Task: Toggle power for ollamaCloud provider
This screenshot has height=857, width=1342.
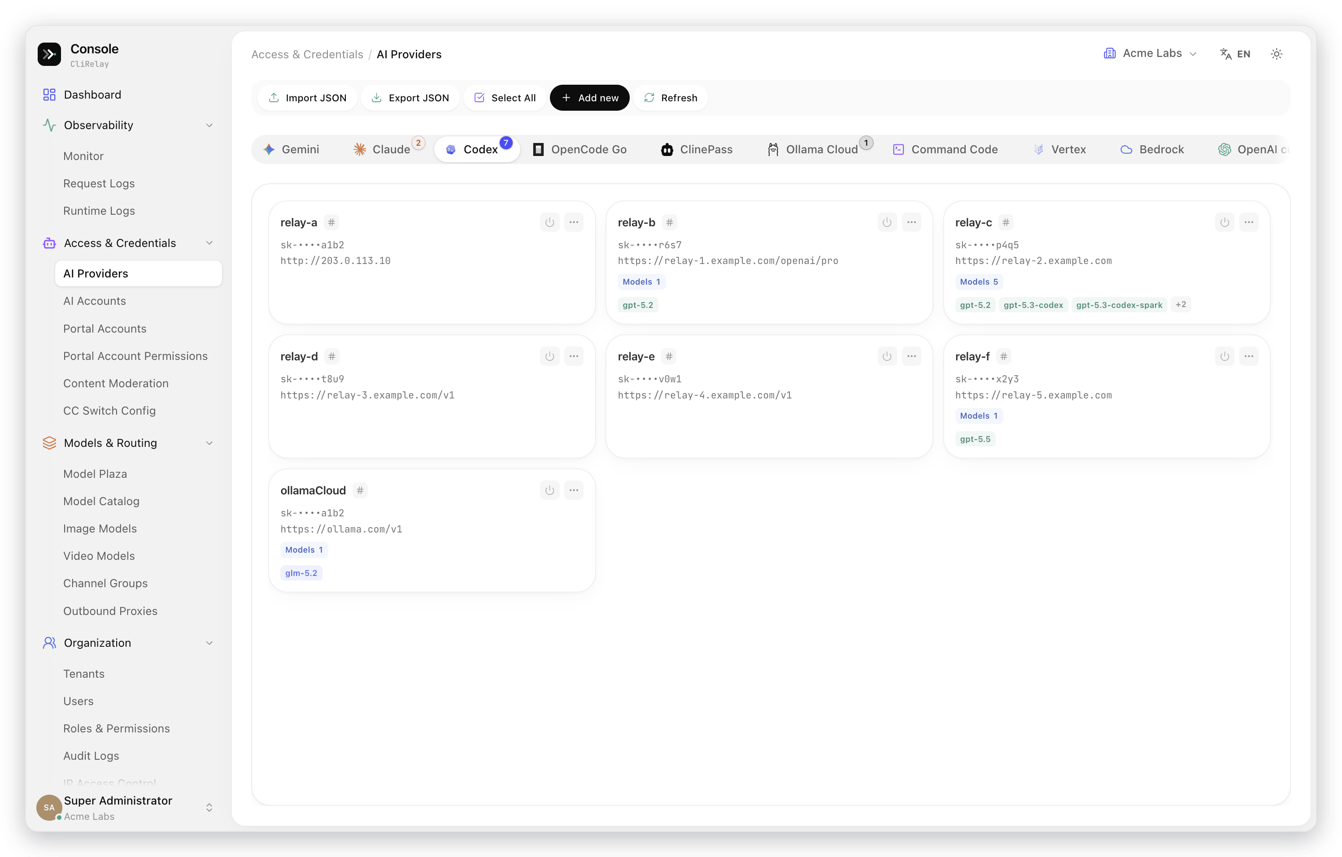Action: click(x=549, y=491)
